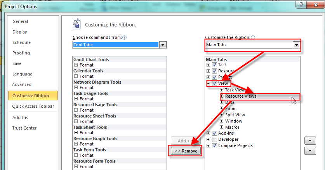Enable the Developer tab checkbox

click(214, 139)
